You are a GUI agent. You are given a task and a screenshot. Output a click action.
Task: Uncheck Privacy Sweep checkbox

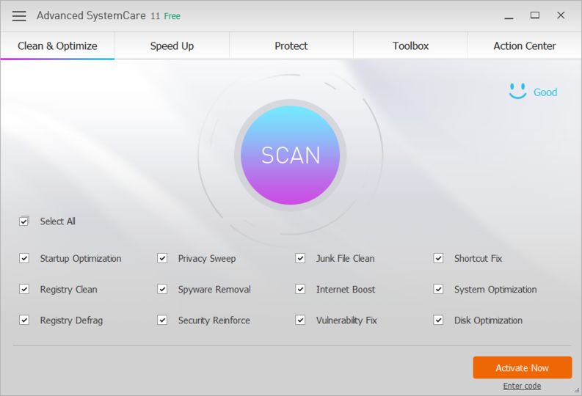(x=162, y=258)
